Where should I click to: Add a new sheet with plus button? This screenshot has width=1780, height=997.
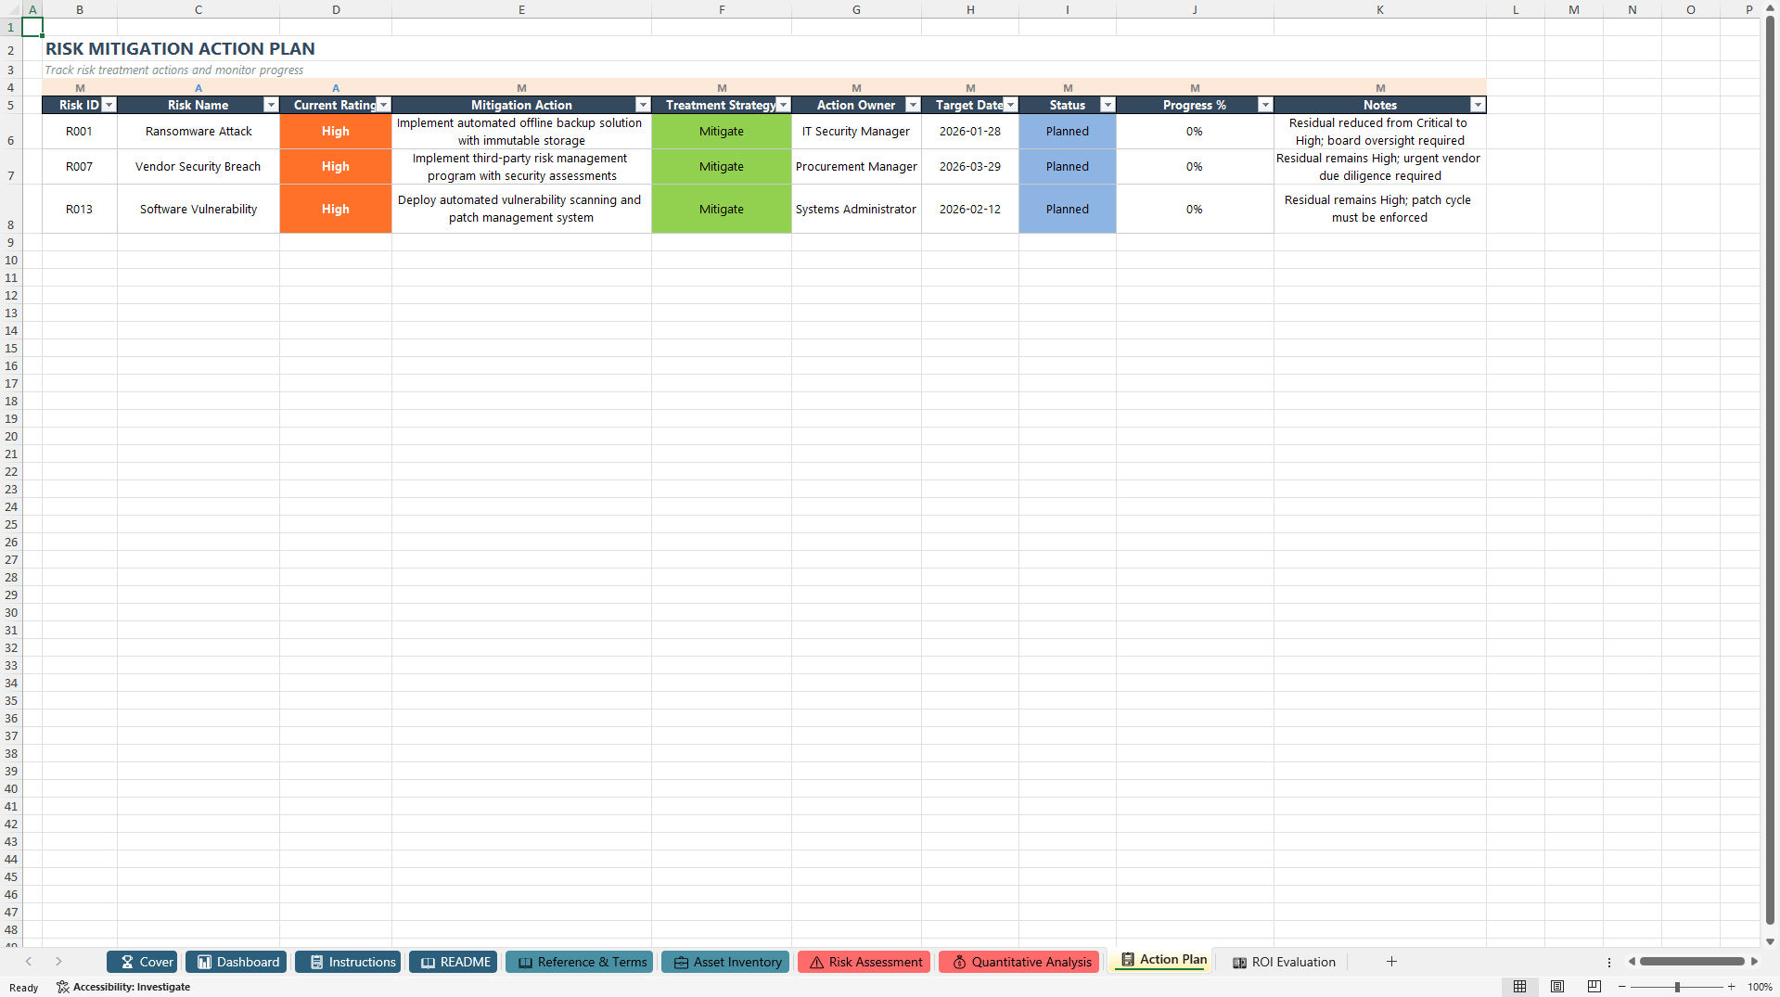click(x=1391, y=962)
